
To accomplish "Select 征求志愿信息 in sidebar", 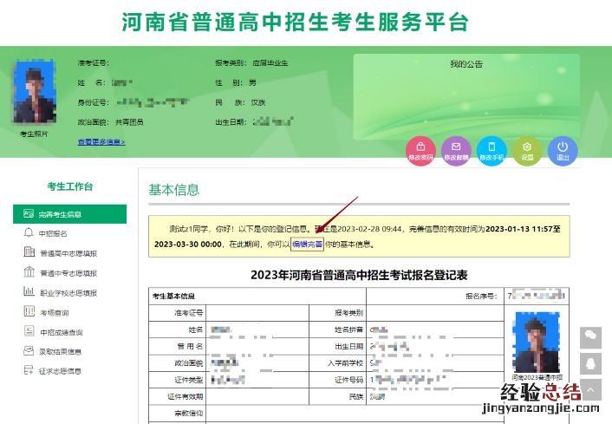I will pos(63,371).
